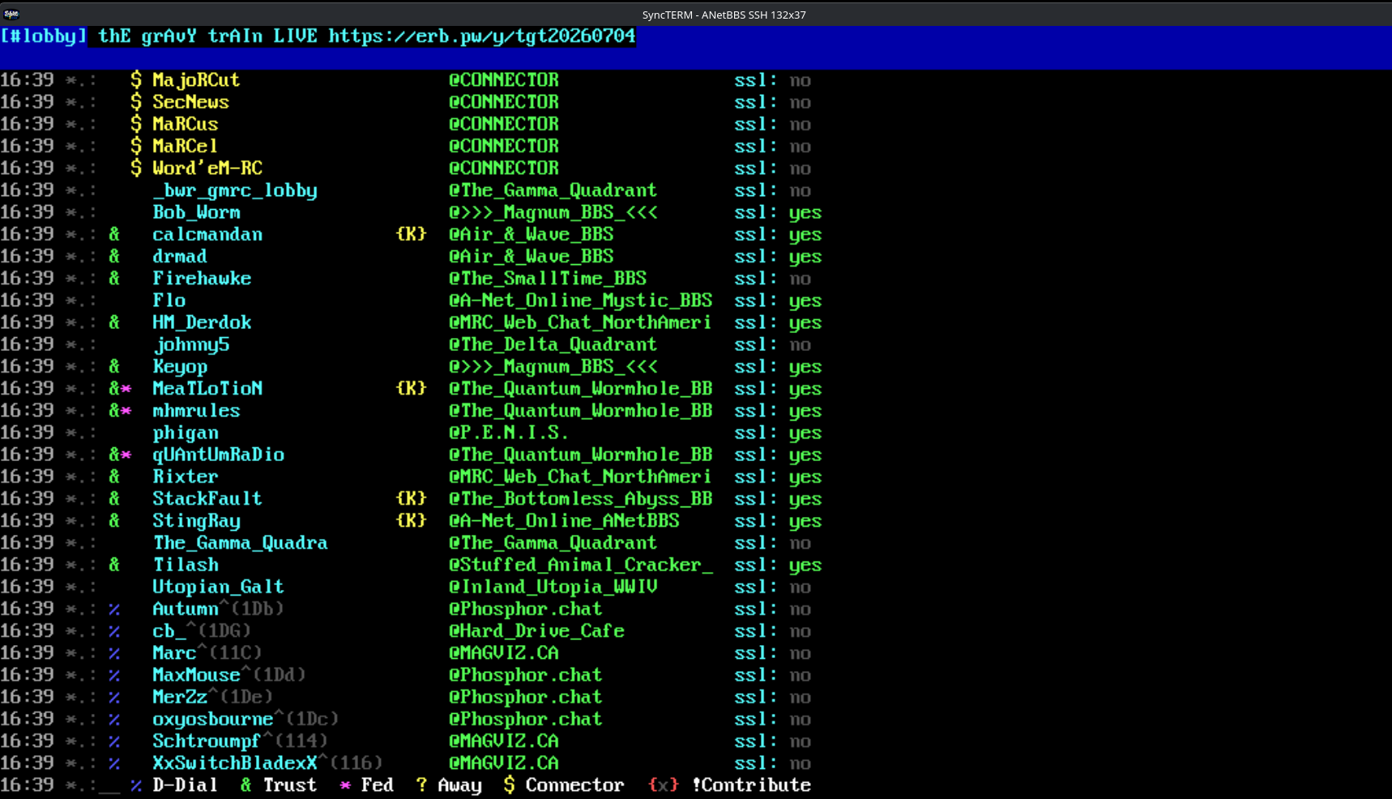This screenshot has width=1392, height=799.
Task: Click the ssl yes value for Bob_Worm
Action: click(805, 212)
